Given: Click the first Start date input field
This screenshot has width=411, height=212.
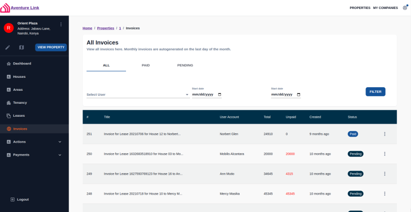Looking at the screenshot, I should (207, 95).
